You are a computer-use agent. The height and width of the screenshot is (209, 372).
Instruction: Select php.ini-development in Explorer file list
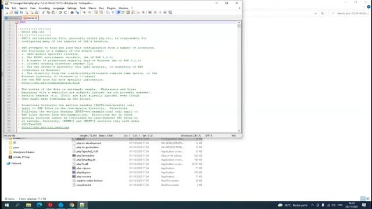click(89, 143)
